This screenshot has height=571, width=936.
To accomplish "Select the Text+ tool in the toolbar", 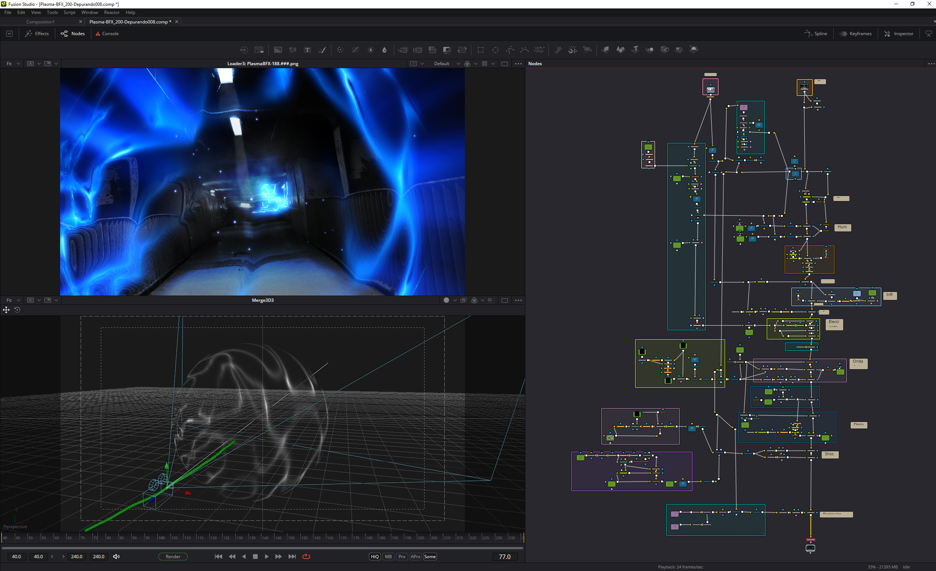I will click(x=307, y=50).
